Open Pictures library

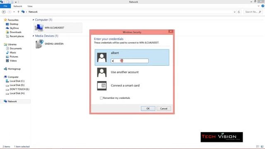(14, 57)
